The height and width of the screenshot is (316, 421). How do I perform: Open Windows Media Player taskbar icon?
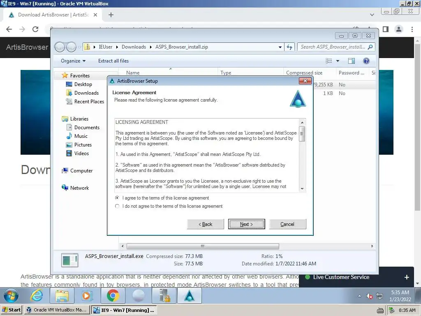87,295
